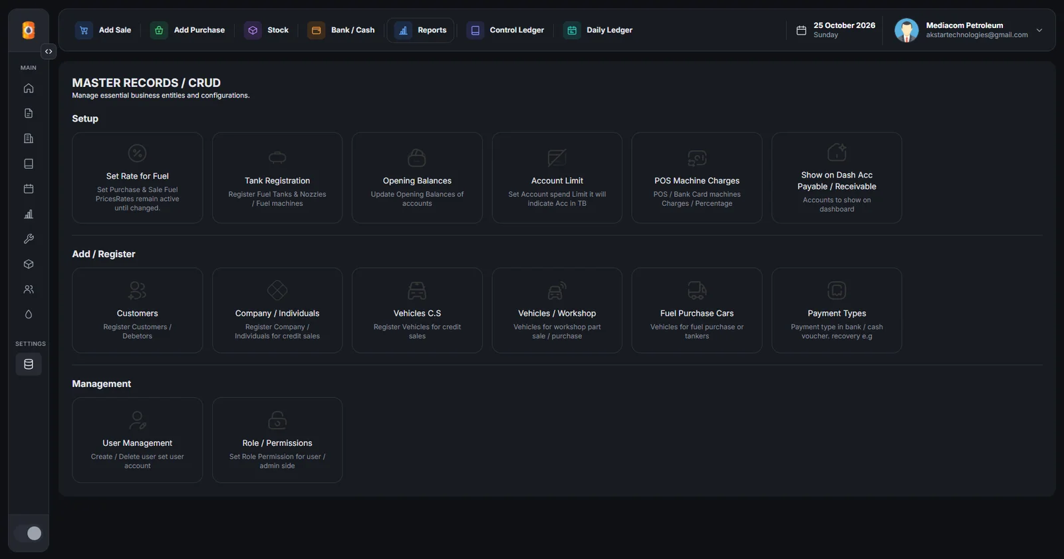Open the Daily Ledger page
The width and height of the screenshot is (1064, 559).
598,30
